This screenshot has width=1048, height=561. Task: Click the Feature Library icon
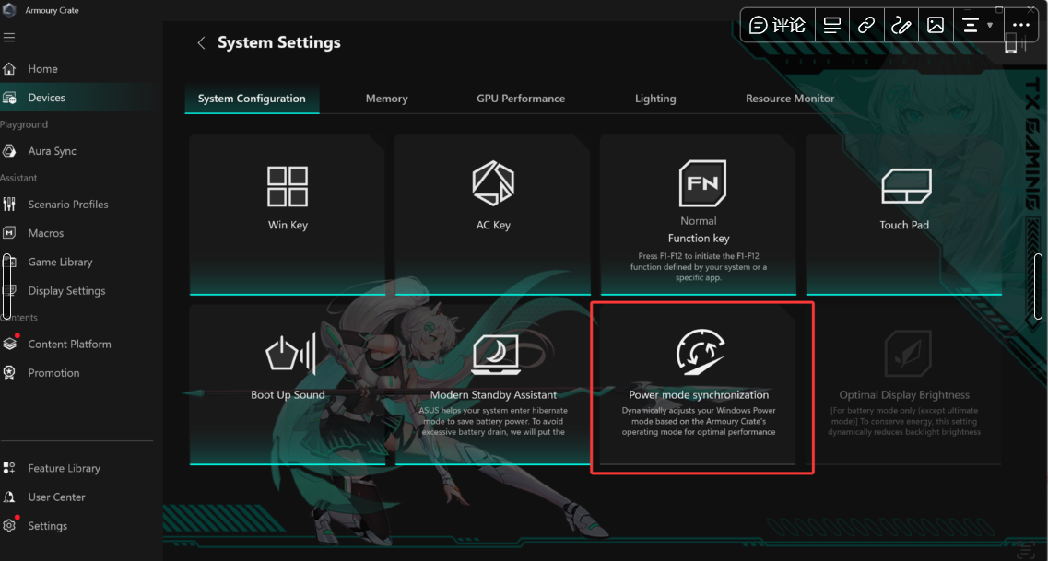pyautogui.click(x=8, y=468)
